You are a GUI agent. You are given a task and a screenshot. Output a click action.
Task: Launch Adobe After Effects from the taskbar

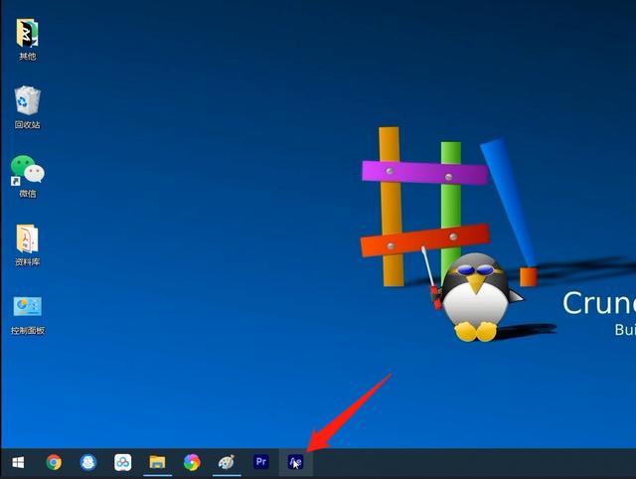coord(296,462)
